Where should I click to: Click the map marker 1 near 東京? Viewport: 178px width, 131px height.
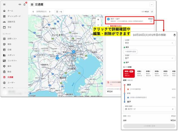(74, 52)
